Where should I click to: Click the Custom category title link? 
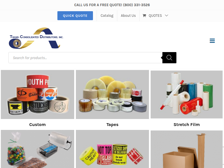(38, 125)
